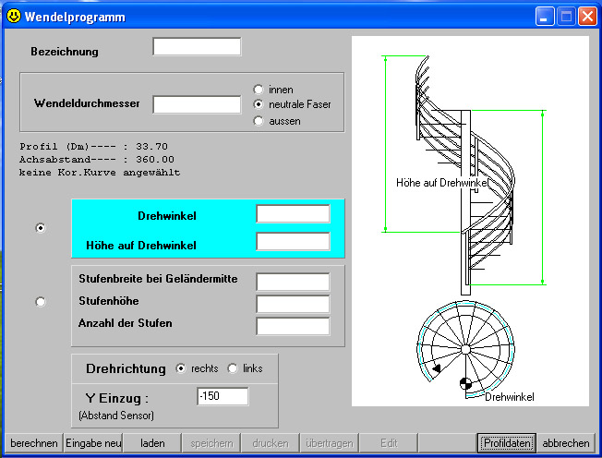Select the neutrale Faser radio button
Image resolution: width=602 pixels, height=458 pixels.
[x=259, y=104]
